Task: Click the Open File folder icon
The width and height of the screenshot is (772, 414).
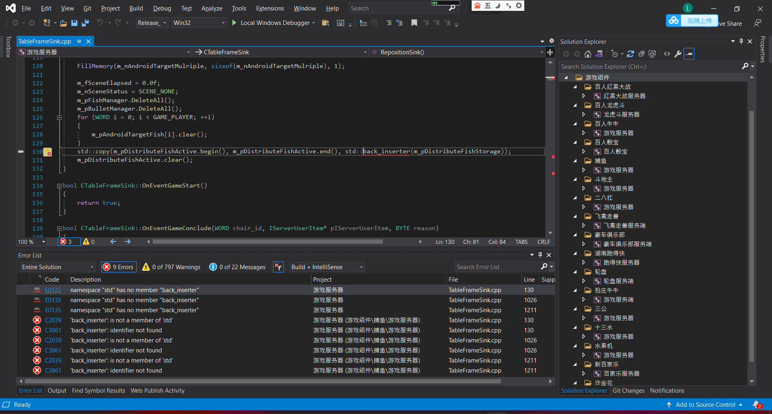Action: click(x=63, y=23)
